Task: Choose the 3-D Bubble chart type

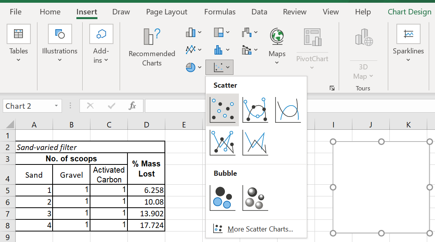Action: pyautogui.click(x=255, y=198)
